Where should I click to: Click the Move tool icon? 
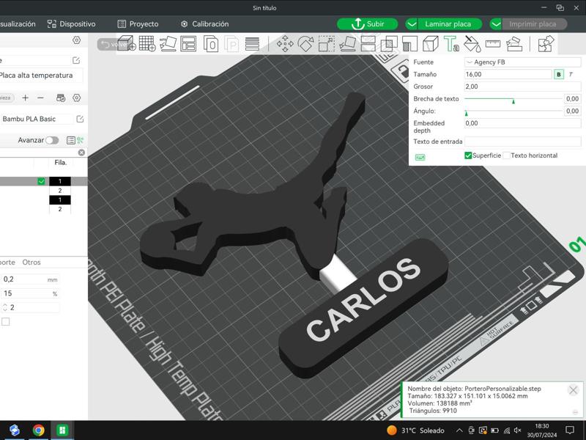tap(286, 43)
